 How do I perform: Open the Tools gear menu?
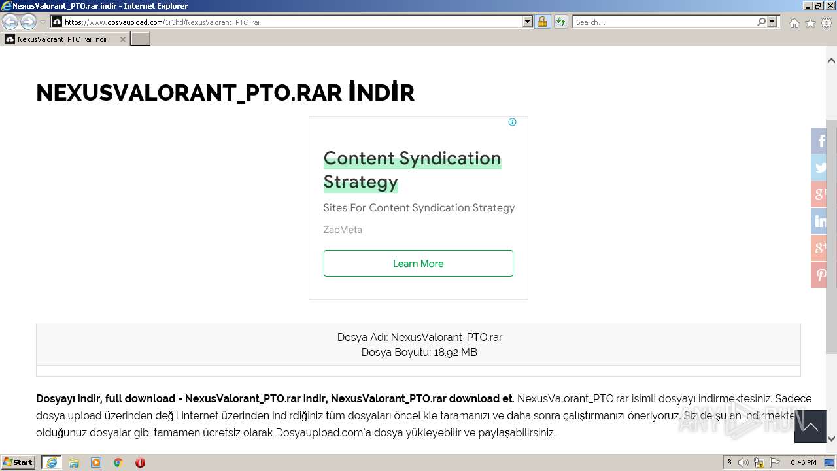827,23
